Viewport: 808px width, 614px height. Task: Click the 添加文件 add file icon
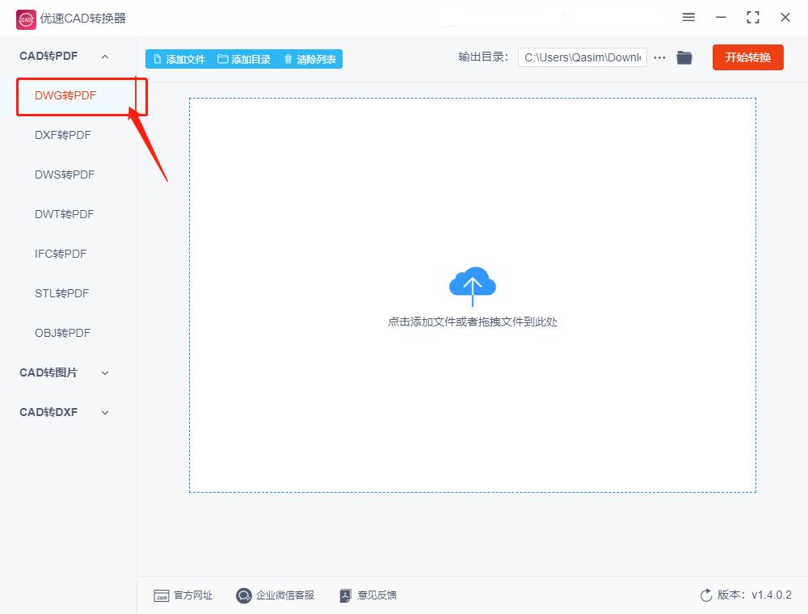click(159, 57)
